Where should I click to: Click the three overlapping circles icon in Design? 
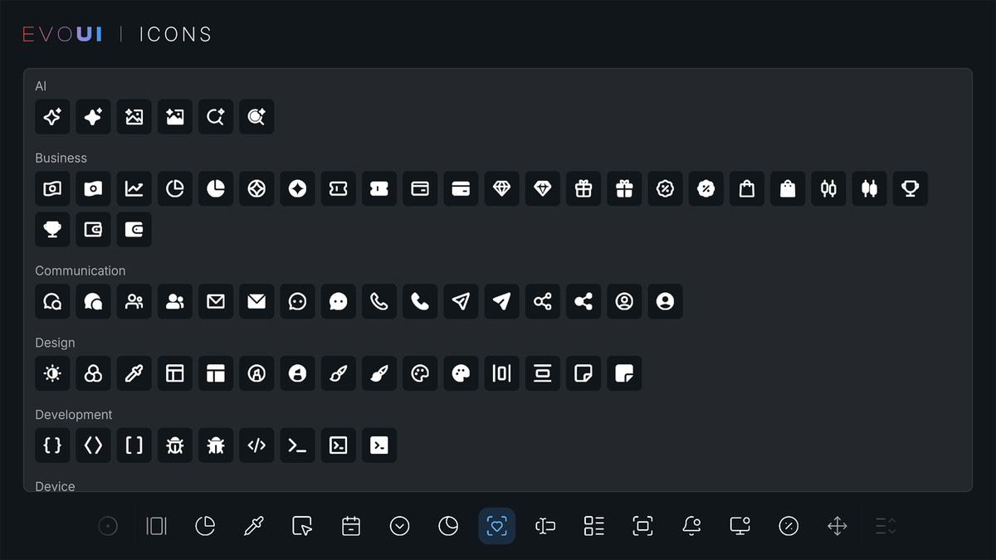(93, 374)
